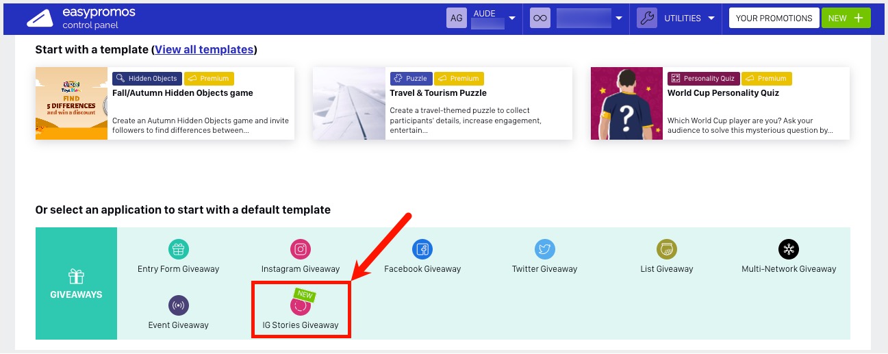Open Fall/Autumn Hidden Objects game title
888x354 pixels.
(x=183, y=93)
